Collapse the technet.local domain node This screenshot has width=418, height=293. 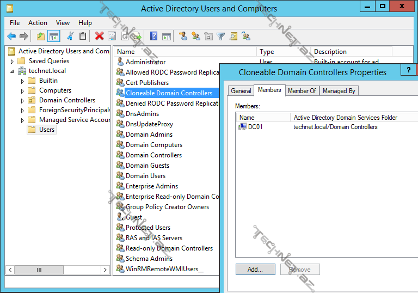pyautogui.click(x=12, y=71)
